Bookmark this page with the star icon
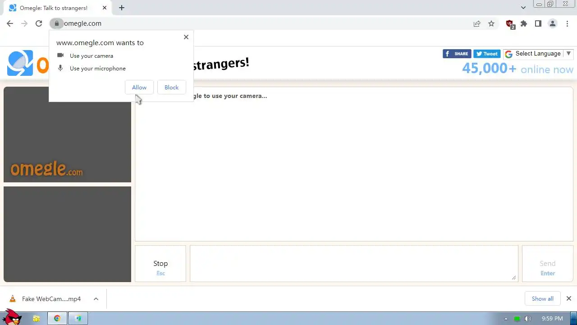The image size is (577, 325). pos(491,23)
